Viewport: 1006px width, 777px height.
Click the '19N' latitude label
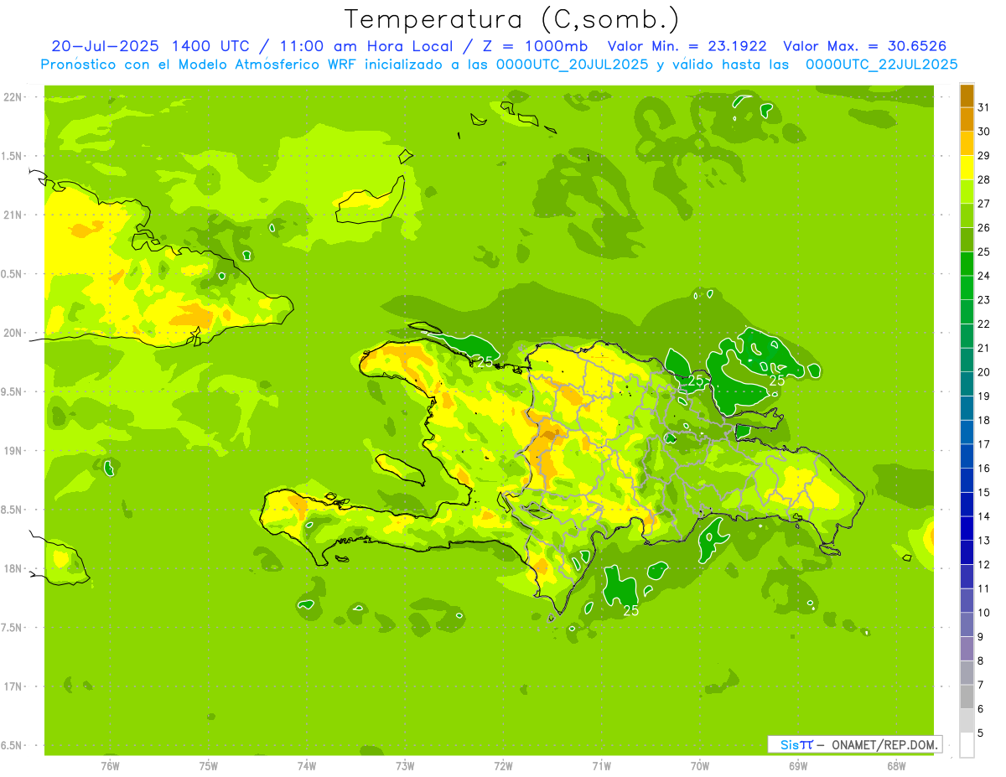(x=12, y=451)
